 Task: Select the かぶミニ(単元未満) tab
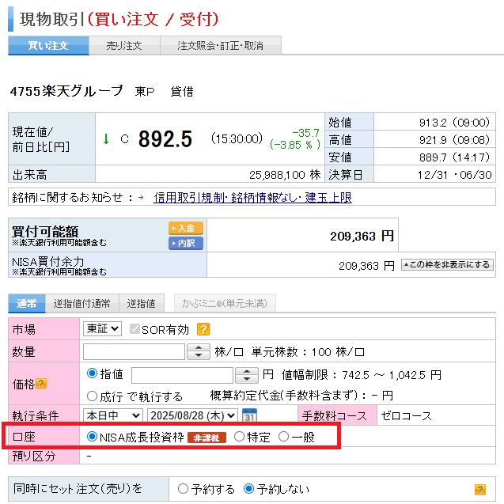click(225, 303)
